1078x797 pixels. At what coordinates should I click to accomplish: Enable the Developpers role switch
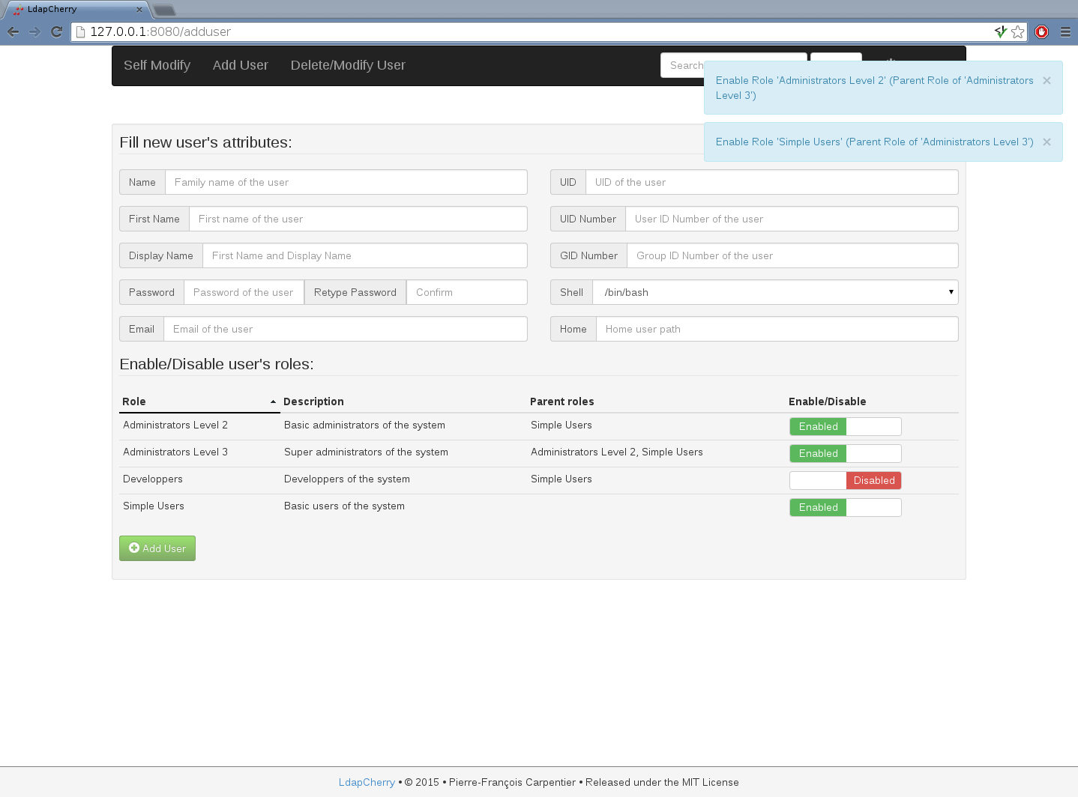845,481
